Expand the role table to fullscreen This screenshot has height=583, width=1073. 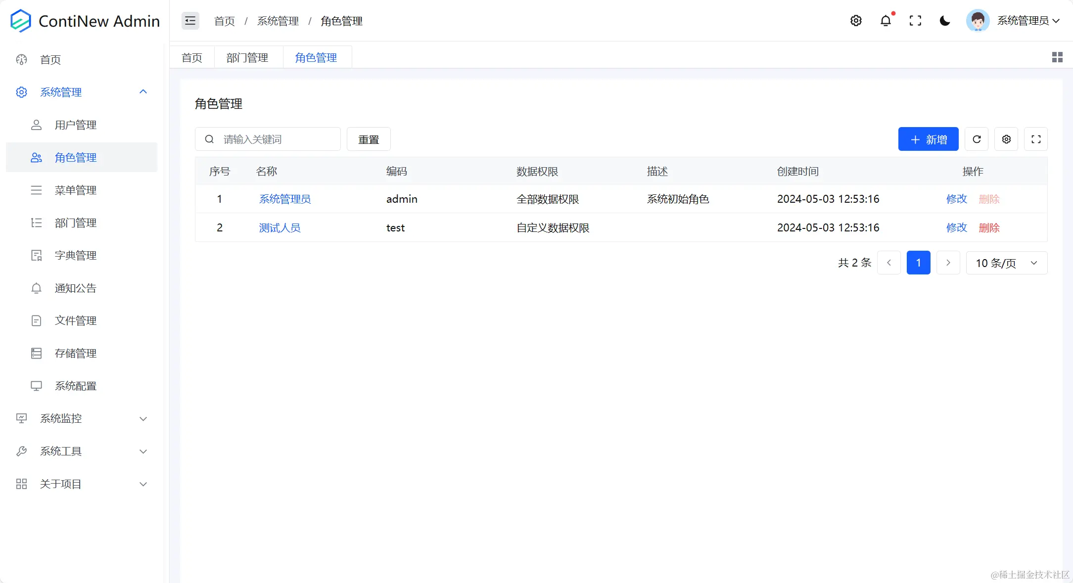1036,139
